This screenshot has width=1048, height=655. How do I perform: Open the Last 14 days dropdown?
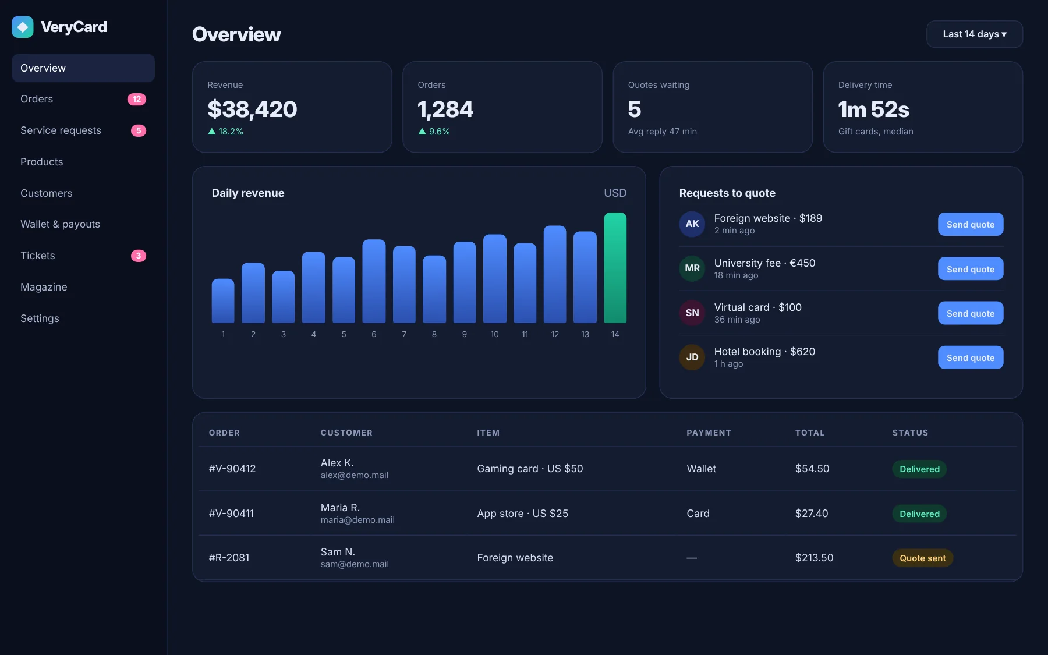click(x=974, y=34)
